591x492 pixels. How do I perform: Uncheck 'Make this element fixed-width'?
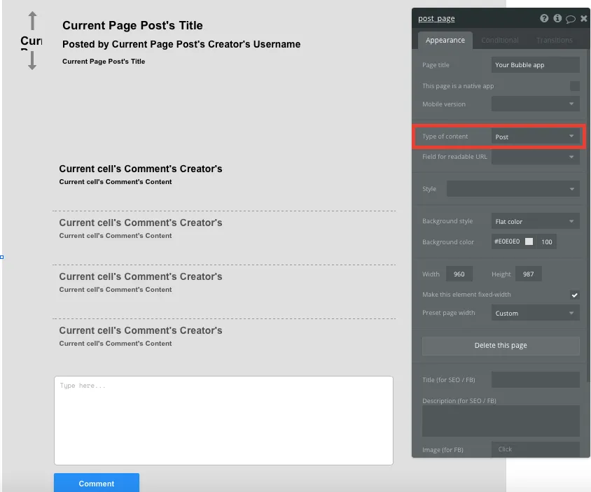(574, 295)
